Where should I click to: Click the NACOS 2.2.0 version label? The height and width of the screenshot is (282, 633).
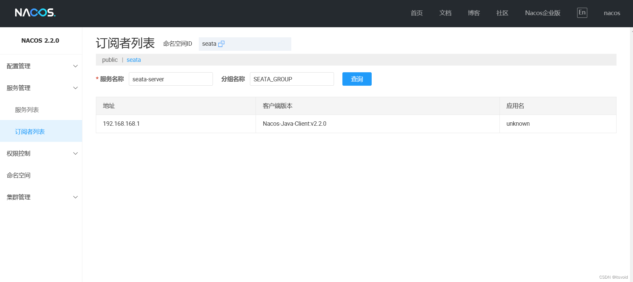click(x=40, y=41)
